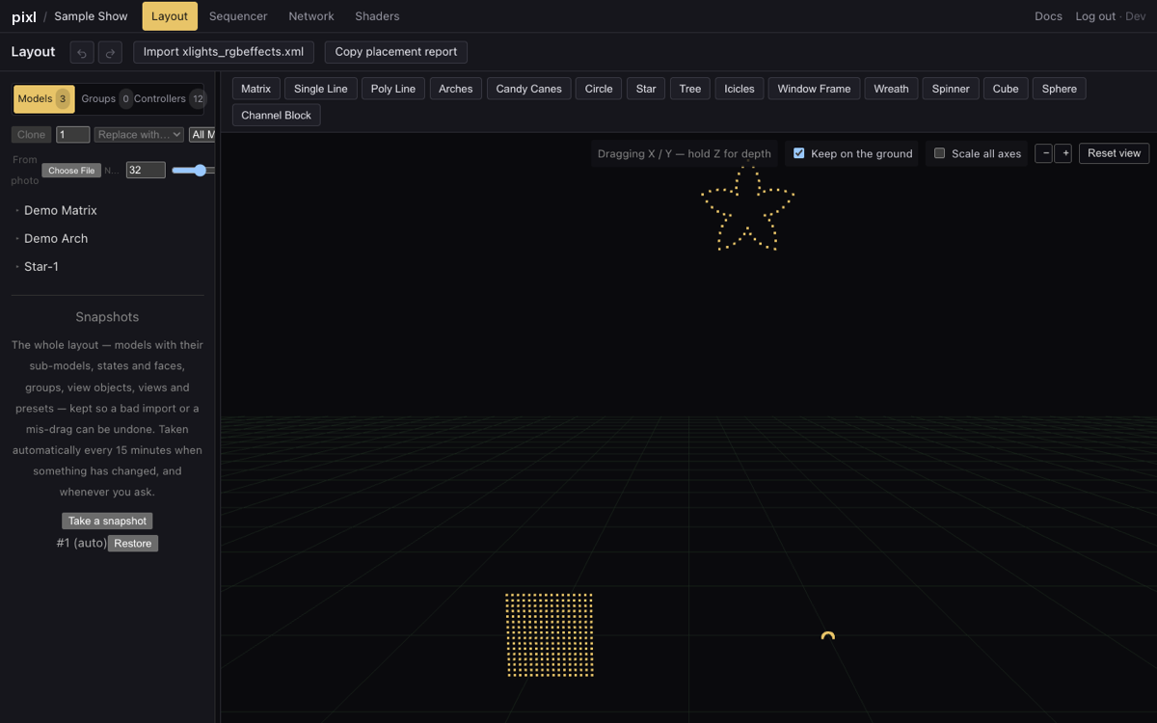Click the redo arrow icon
The width and height of the screenshot is (1157, 723).
[110, 52]
